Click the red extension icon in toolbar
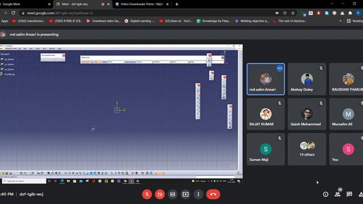The image size is (363, 204). [x=319, y=13]
